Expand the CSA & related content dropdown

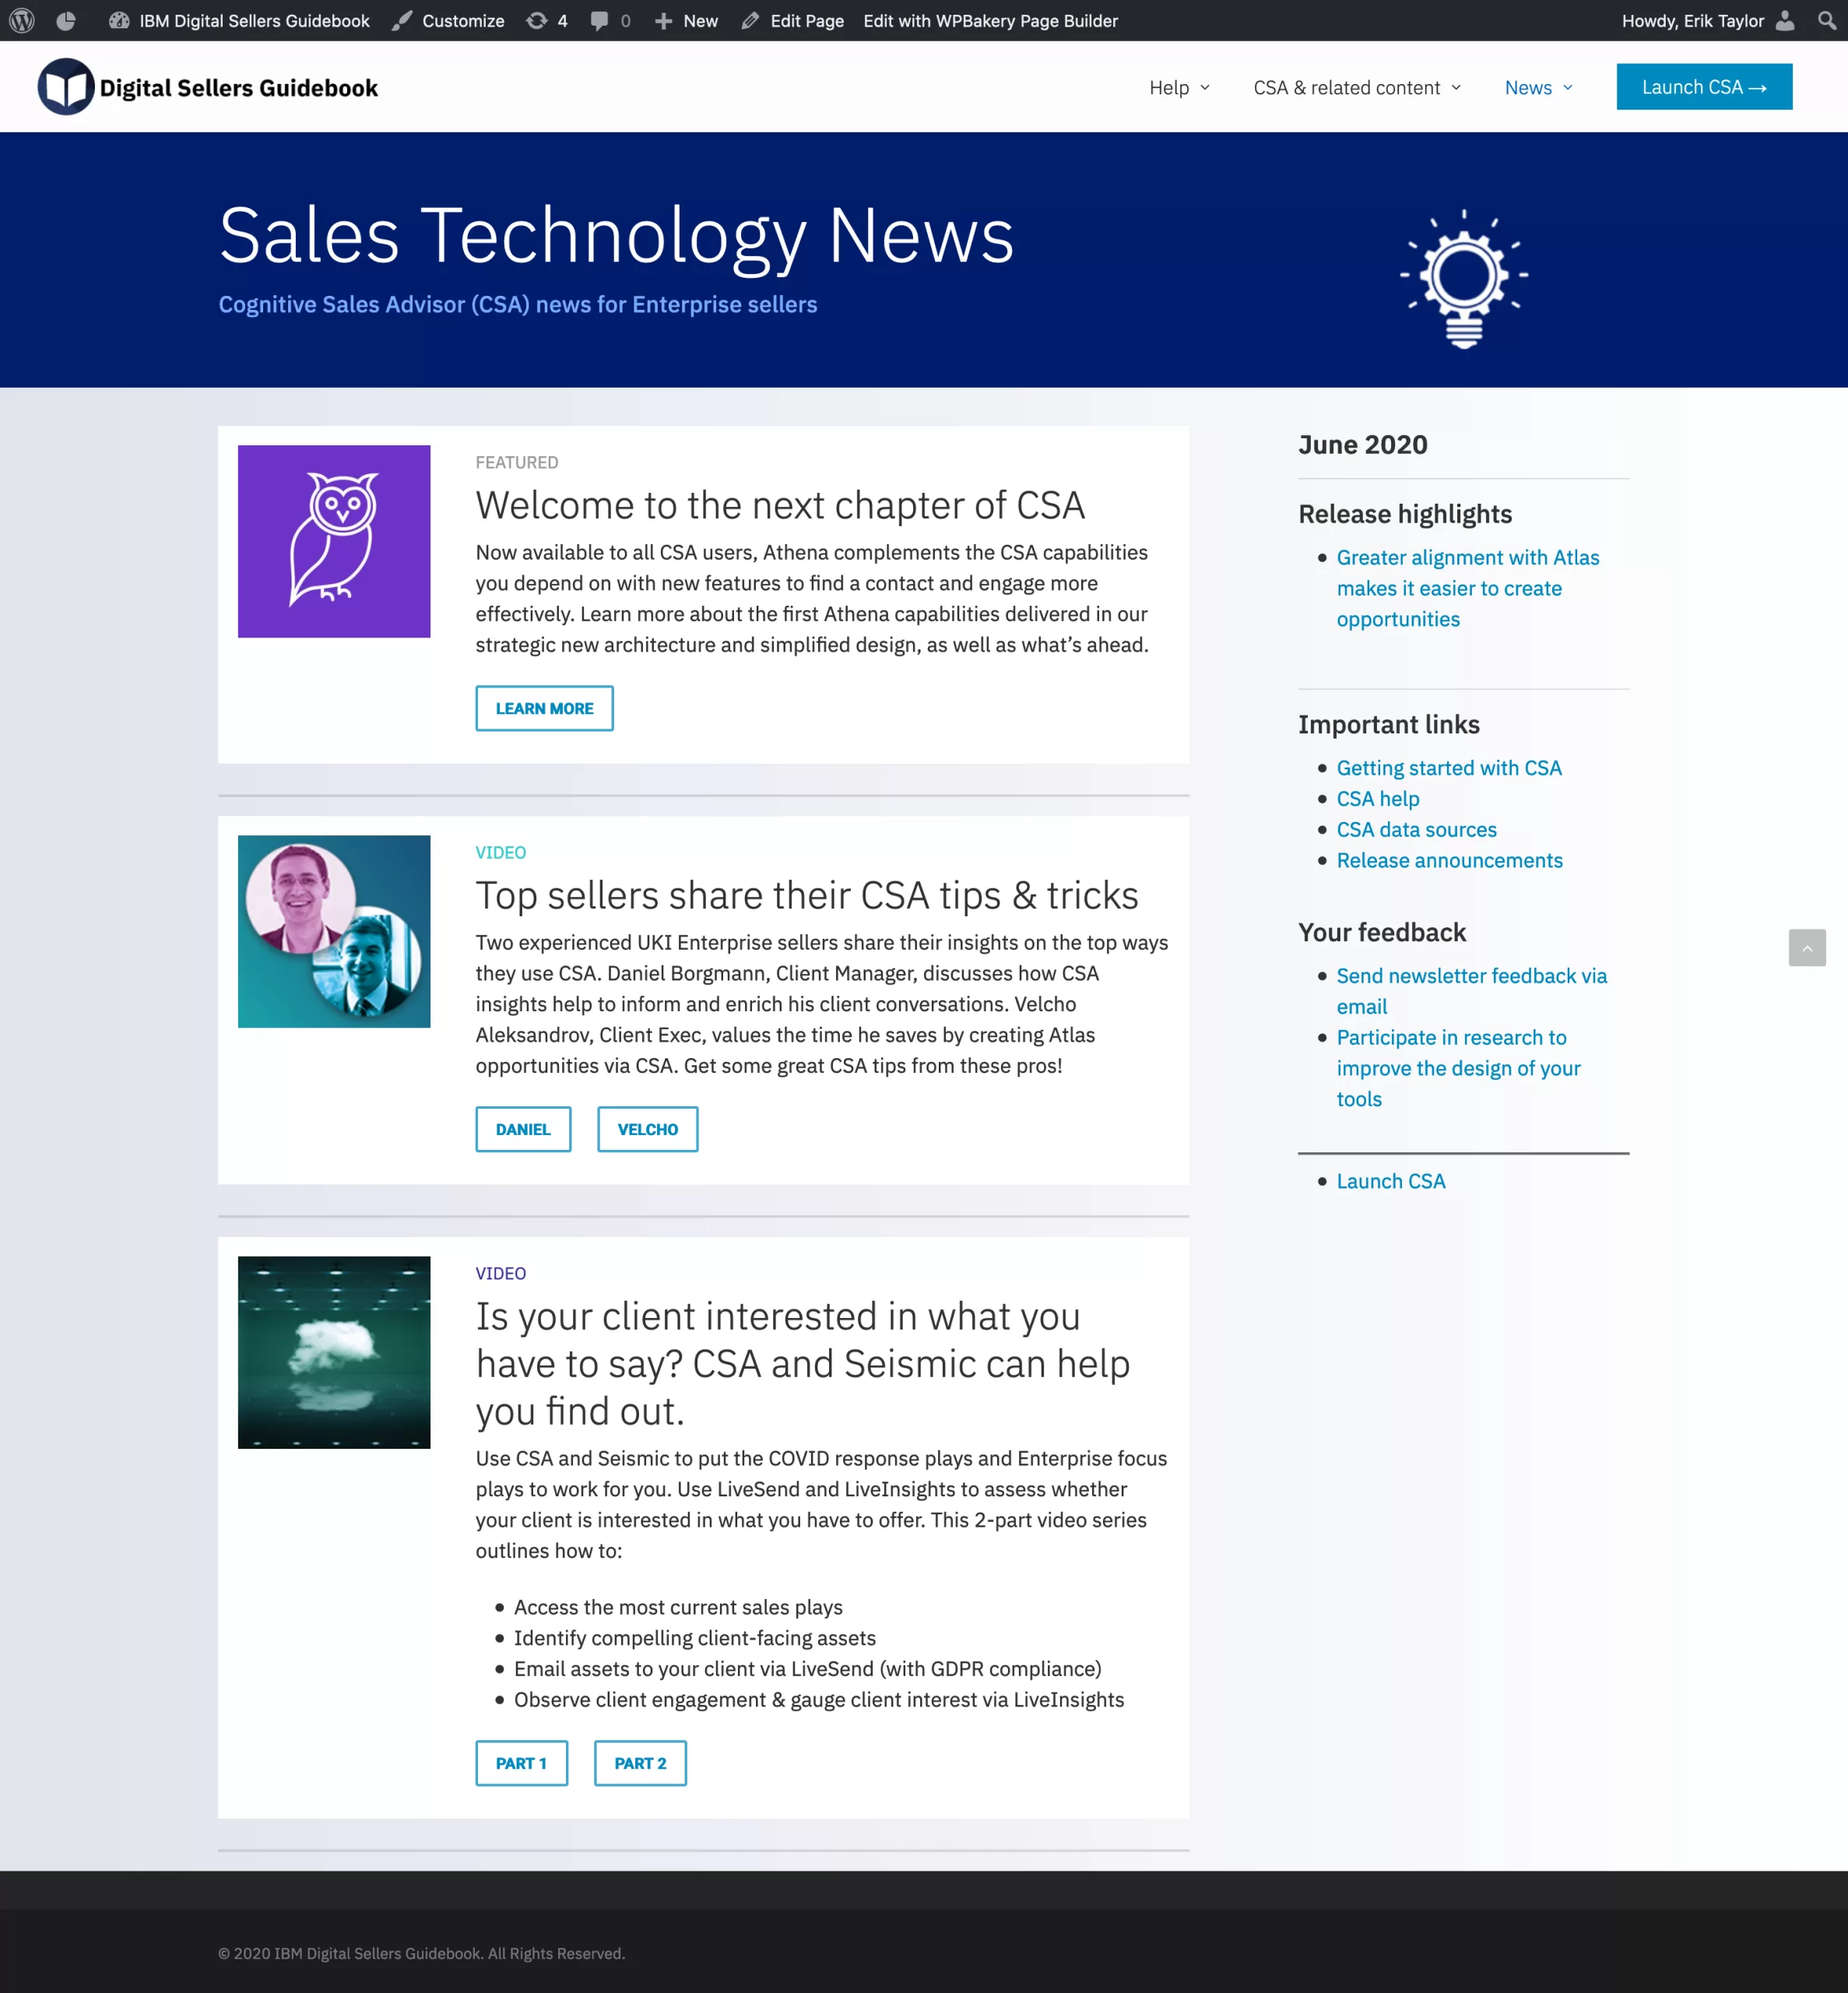(1357, 88)
